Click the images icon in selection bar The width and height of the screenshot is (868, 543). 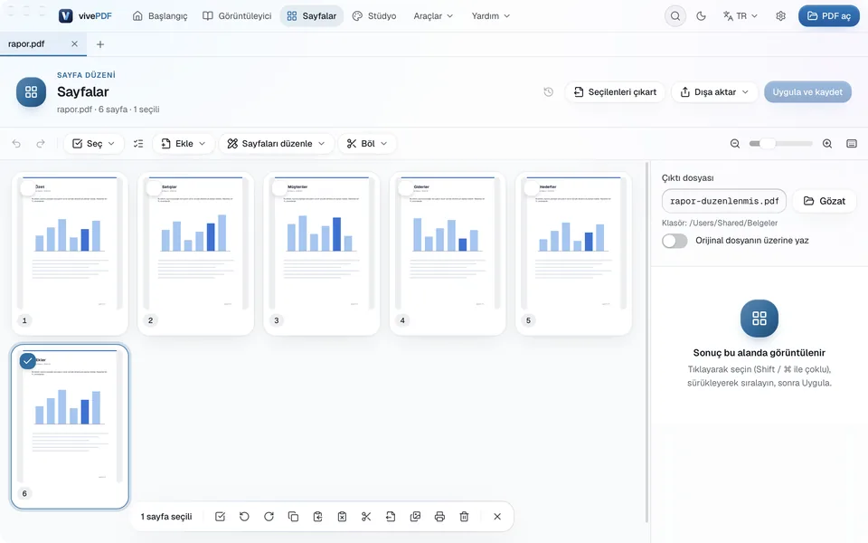click(415, 517)
